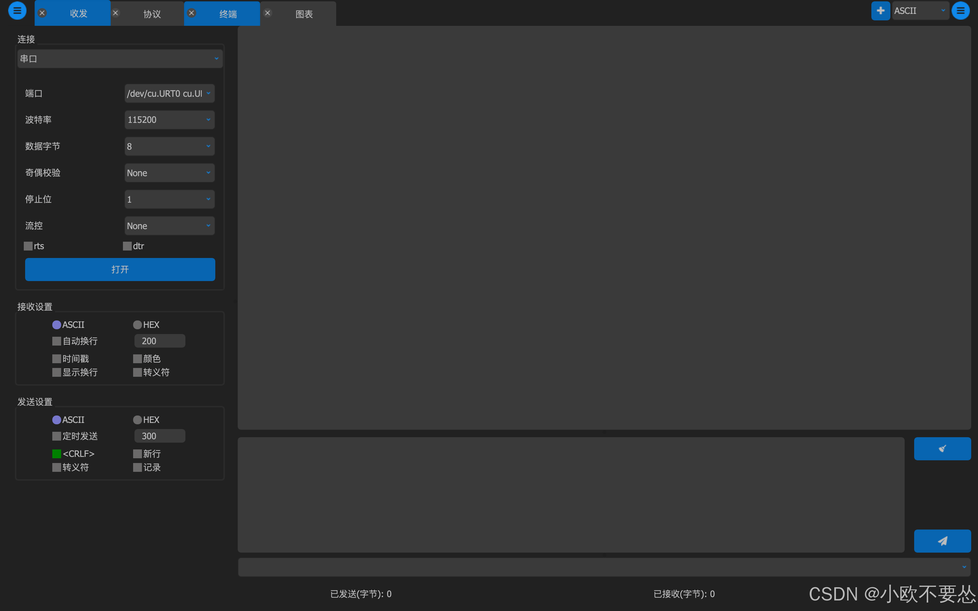Click the top-right hamburger menu icon
978x611 pixels.
[x=960, y=11]
